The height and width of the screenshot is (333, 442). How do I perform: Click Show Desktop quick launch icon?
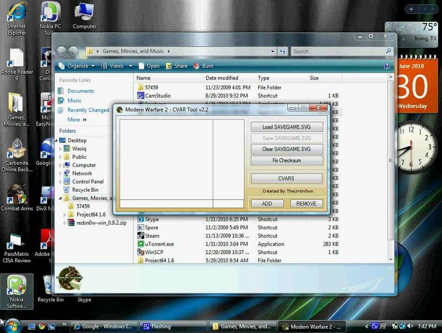[31, 327]
